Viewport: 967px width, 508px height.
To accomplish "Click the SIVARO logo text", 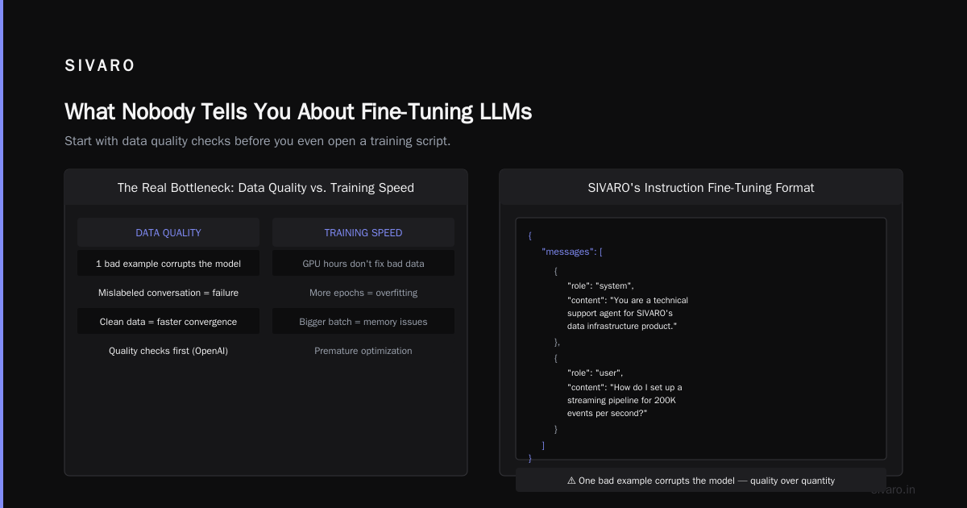I will (x=100, y=66).
